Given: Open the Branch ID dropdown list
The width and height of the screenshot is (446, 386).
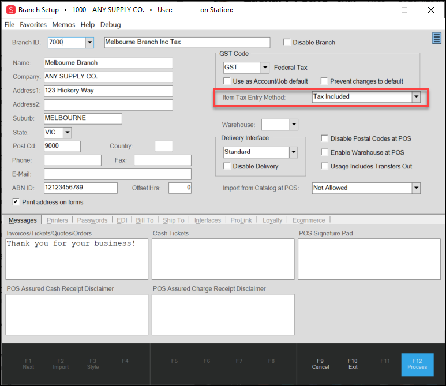Looking at the screenshot, I should (x=89, y=42).
